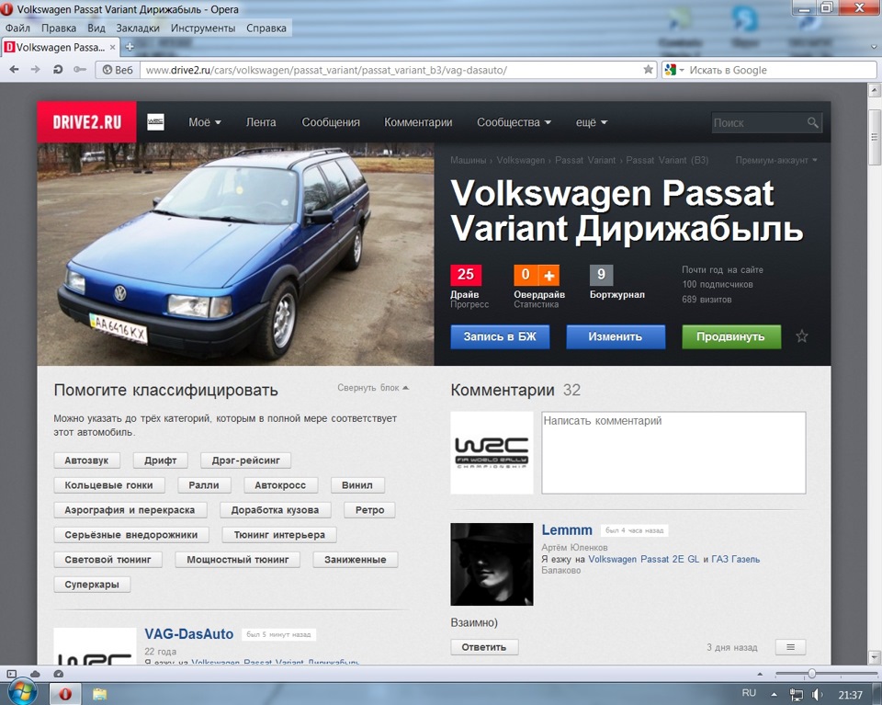882x705 pixels.
Task: Click the DRIVE2.RU logo
Action: 86,122
